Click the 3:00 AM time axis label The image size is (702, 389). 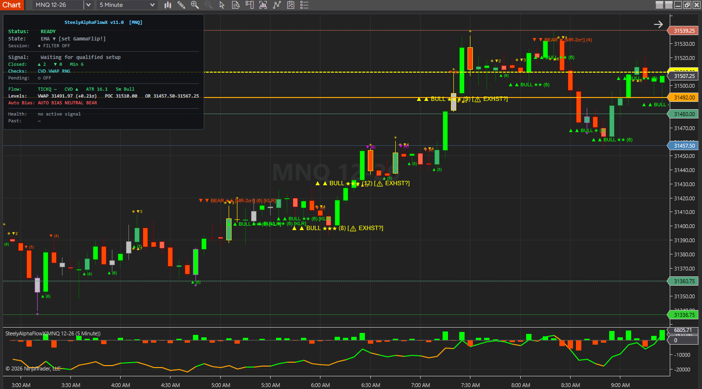20,385
